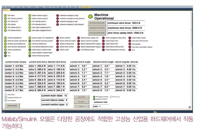Click the wire broken red indicator lamp
Screen dimensions: 198x130
[x=130, y=44]
